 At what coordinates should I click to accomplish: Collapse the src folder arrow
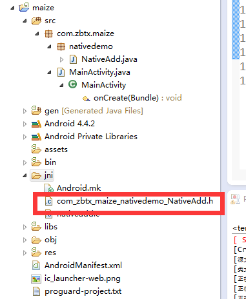(x=25, y=21)
